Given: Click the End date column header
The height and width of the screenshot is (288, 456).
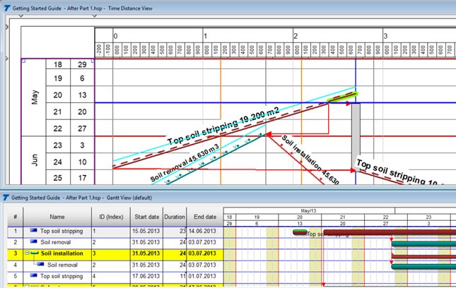Looking at the screenshot, I should click(203, 217).
